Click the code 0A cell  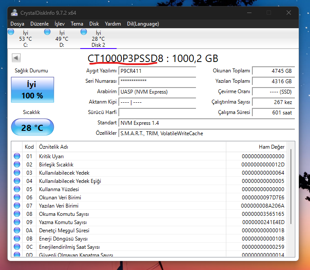coord(29,231)
